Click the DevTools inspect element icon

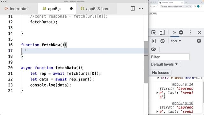(x=154, y=32)
